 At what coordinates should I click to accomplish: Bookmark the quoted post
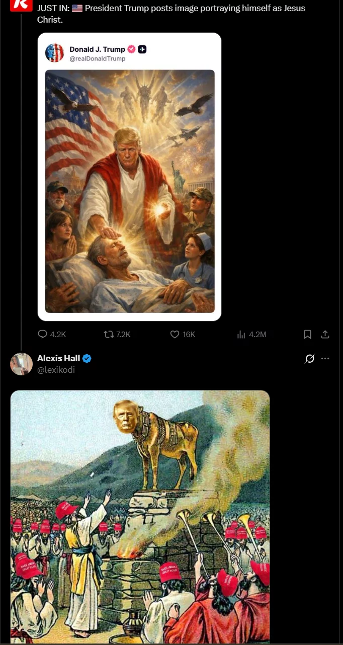[308, 334]
